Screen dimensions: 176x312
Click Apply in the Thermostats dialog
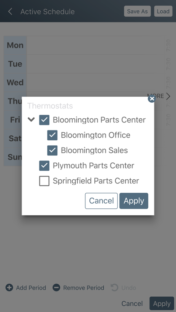coord(134,201)
